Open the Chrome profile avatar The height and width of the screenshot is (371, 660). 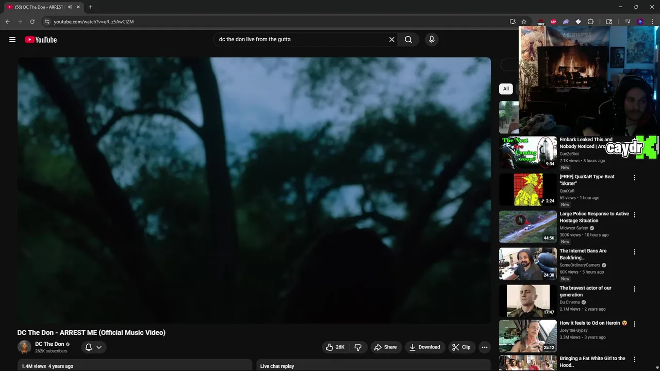pos(640,22)
